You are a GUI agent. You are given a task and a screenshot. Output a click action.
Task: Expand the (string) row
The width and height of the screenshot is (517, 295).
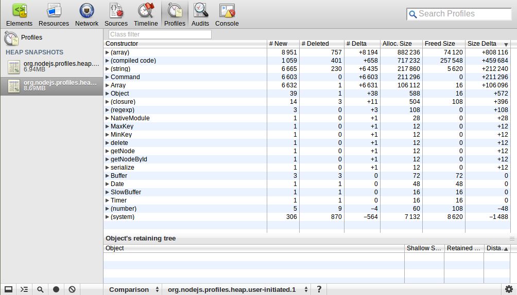(x=107, y=69)
